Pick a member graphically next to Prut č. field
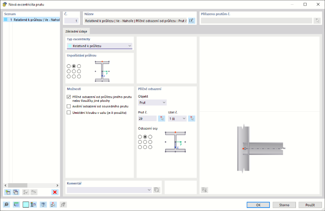The height and width of the screenshot is (211, 325). (162, 119)
